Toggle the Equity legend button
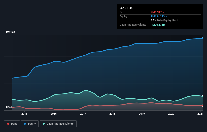The width and height of the screenshot is (207, 132). (30, 124)
